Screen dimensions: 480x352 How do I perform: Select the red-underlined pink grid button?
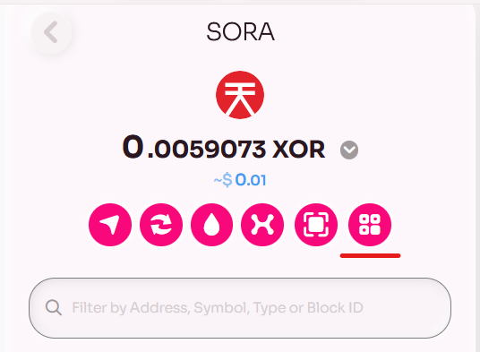click(x=370, y=225)
